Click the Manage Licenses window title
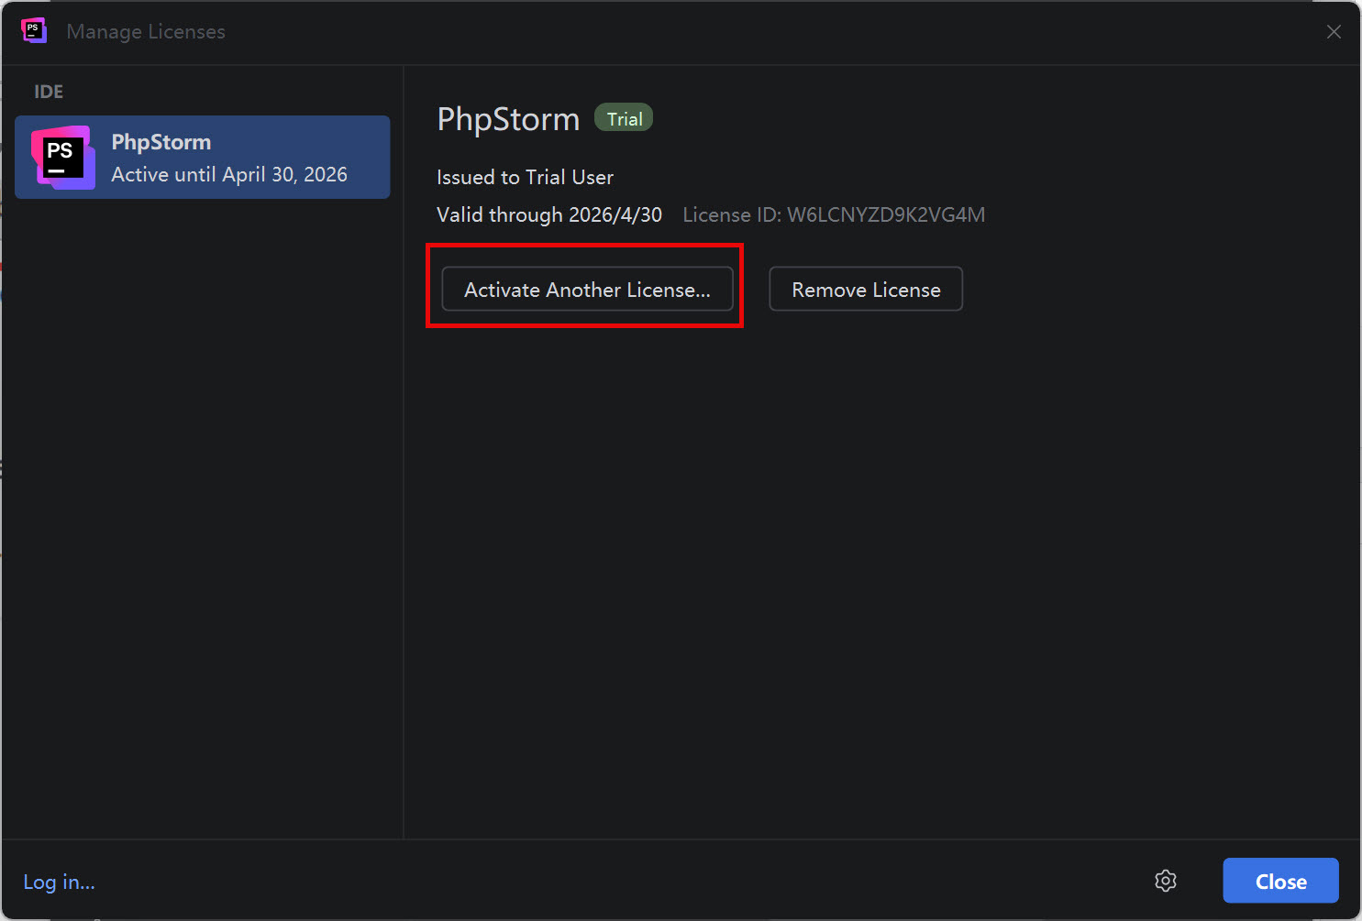Image resolution: width=1362 pixels, height=921 pixels. click(x=146, y=32)
